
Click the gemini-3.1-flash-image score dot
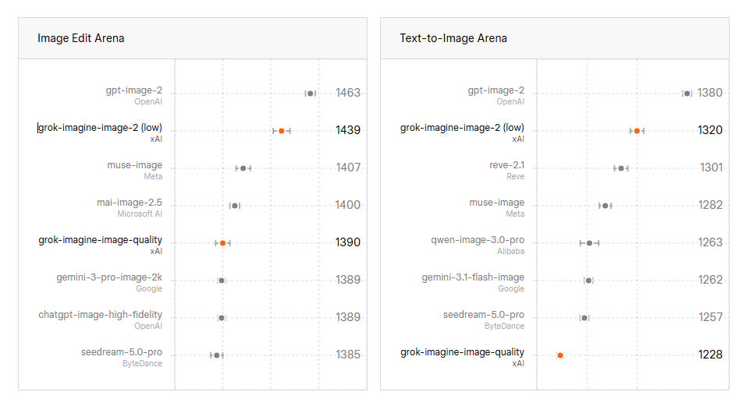(x=588, y=281)
